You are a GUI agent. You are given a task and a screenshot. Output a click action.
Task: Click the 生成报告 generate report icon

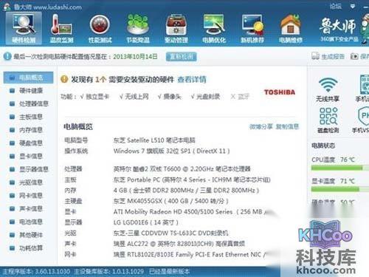pos(315,56)
